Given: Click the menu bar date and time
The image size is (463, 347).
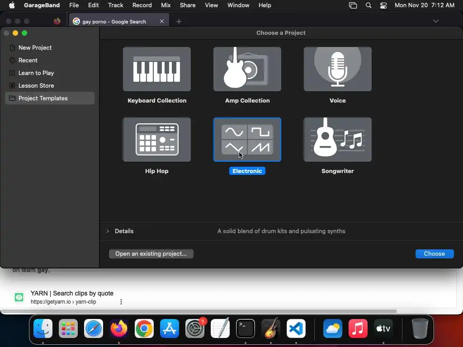Looking at the screenshot, I should (424, 5).
